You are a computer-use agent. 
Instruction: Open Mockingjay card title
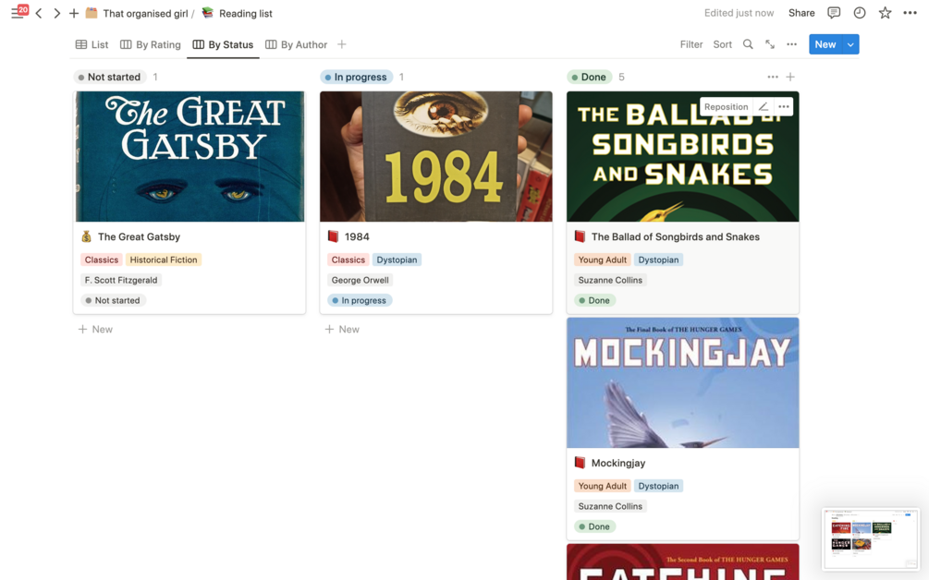(618, 463)
